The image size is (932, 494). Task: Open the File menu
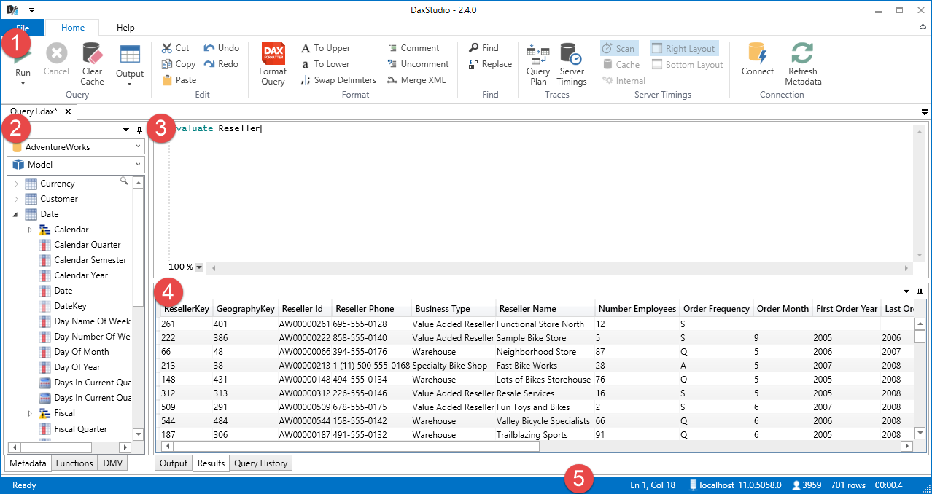23,28
